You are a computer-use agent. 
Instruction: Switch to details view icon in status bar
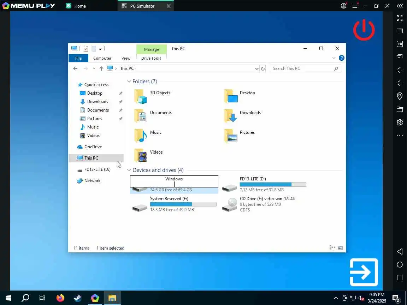click(x=332, y=248)
